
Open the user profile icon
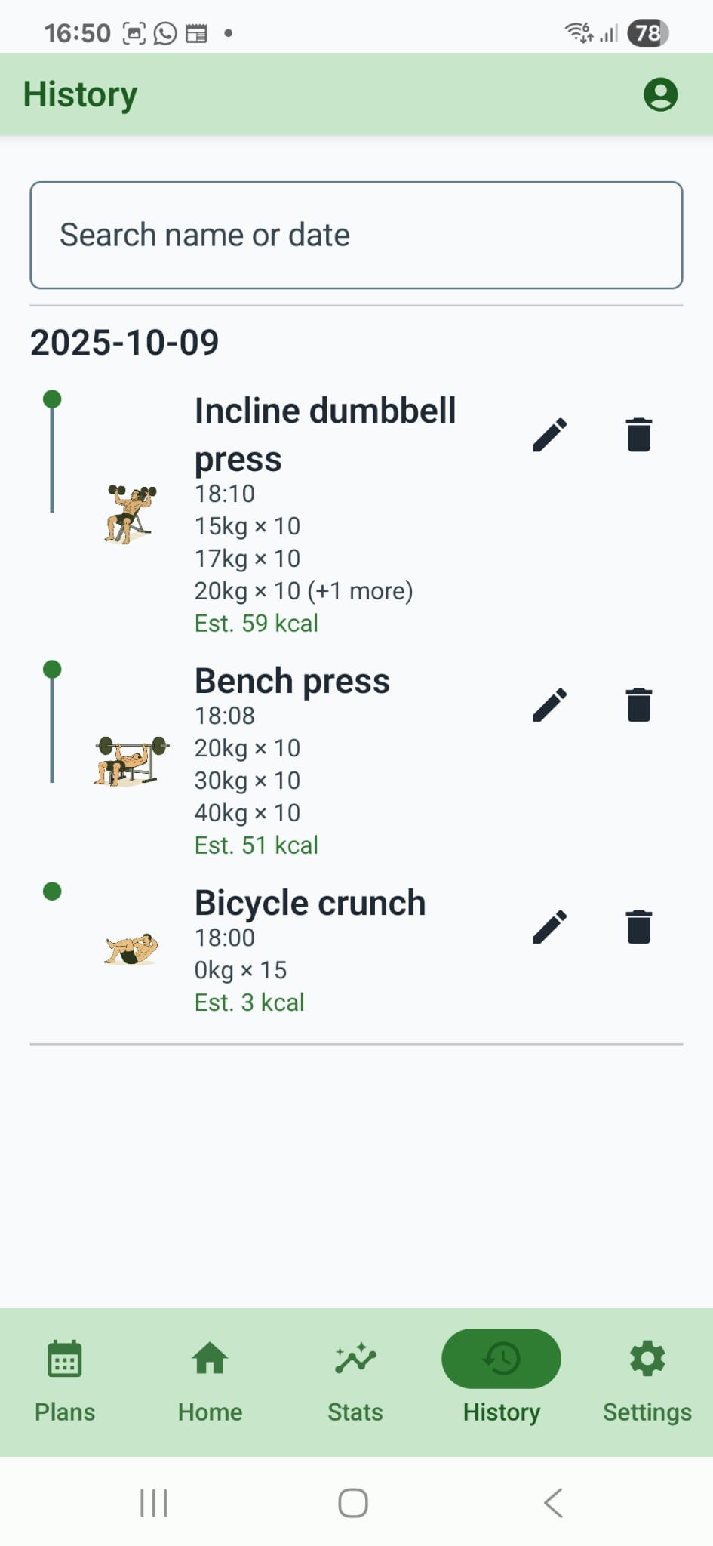click(x=660, y=95)
